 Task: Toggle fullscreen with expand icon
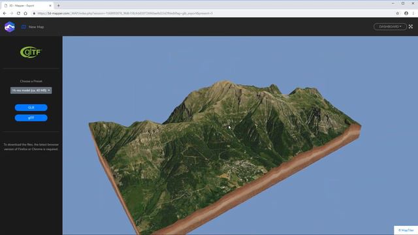pos(411,27)
